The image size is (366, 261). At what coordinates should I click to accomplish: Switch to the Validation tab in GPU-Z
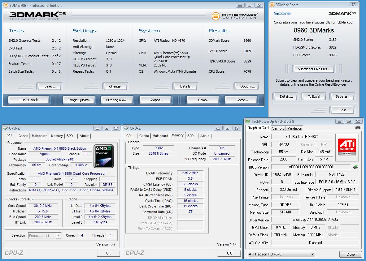click(294, 128)
